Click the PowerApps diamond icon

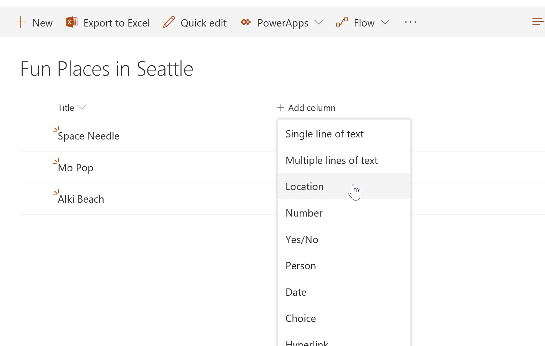tap(245, 22)
